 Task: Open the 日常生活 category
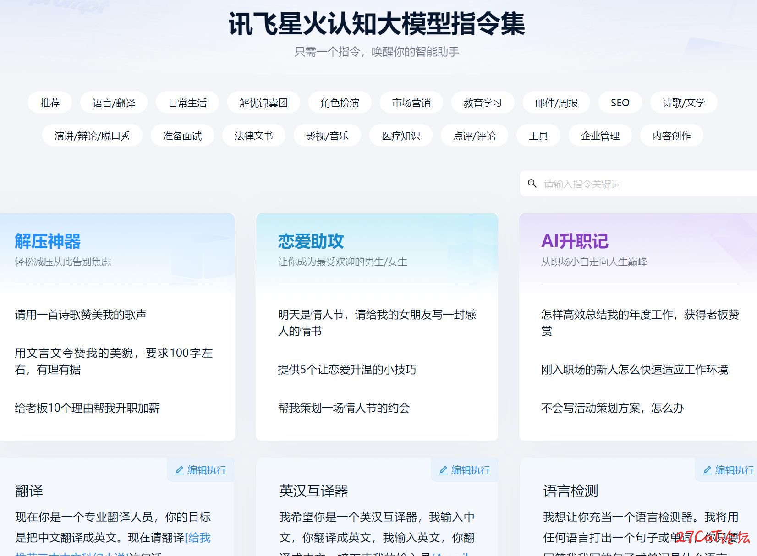click(x=187, y=103)
